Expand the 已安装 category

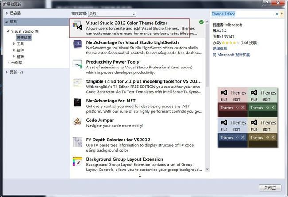[7, 13]
